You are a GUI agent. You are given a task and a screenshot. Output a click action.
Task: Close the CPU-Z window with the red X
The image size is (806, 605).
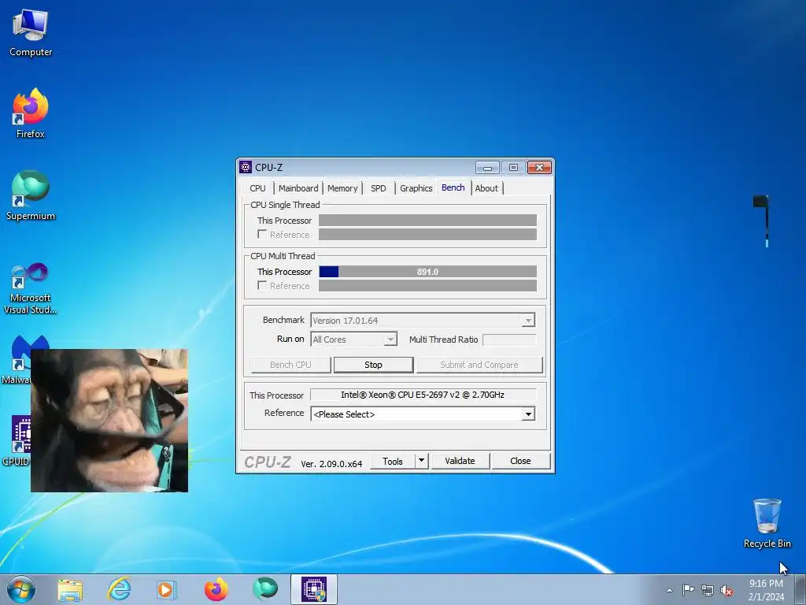point(539,167)
